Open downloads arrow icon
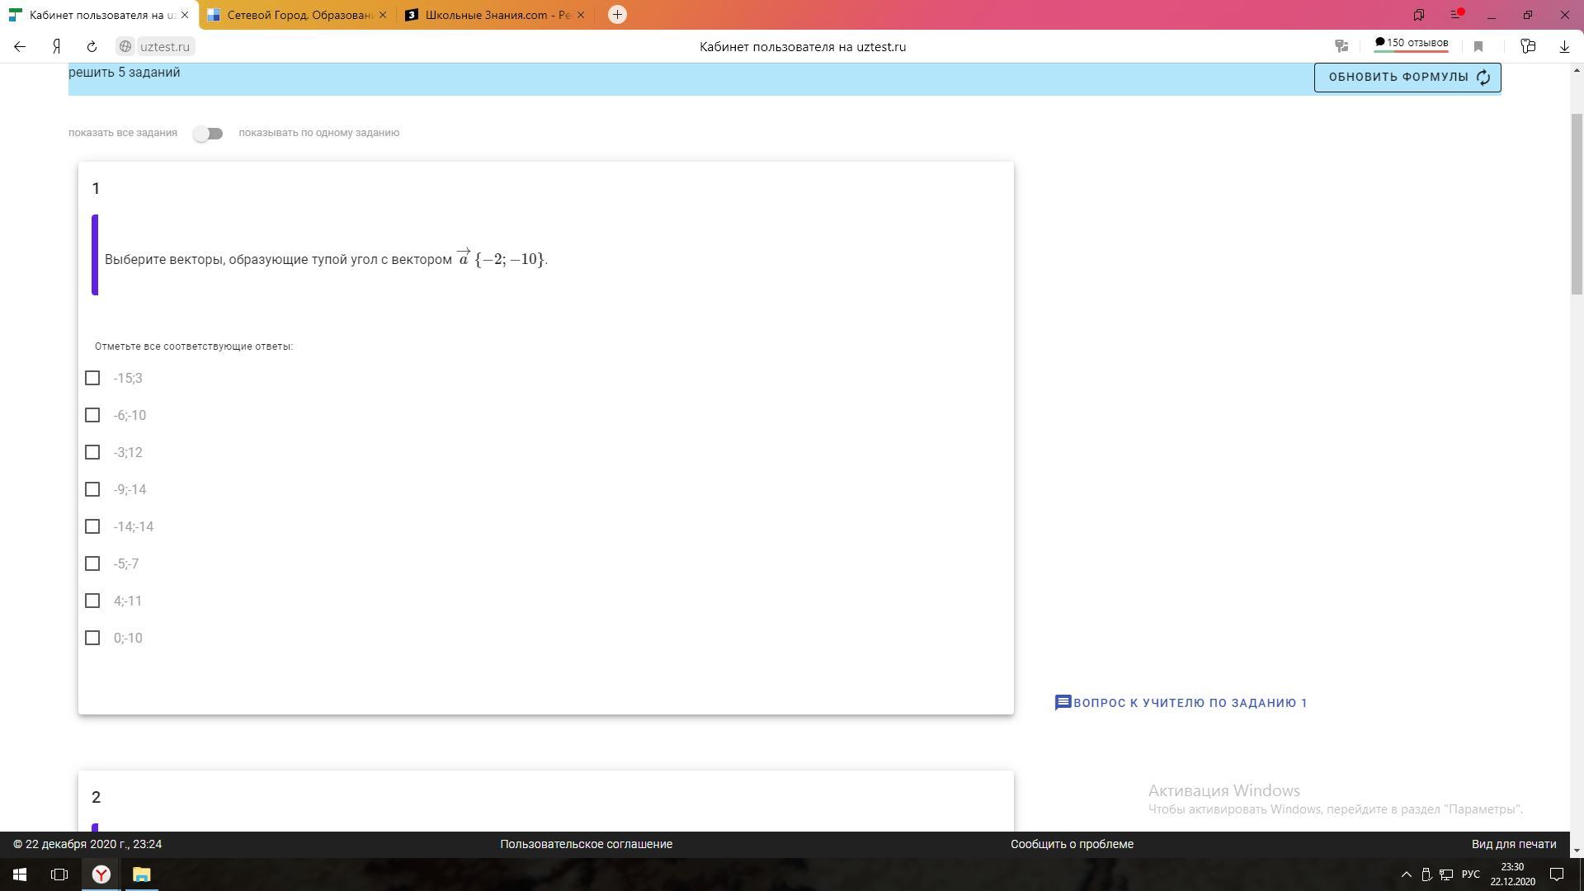The height and width of the screenshot is (891, 1584). point(1564,47)
